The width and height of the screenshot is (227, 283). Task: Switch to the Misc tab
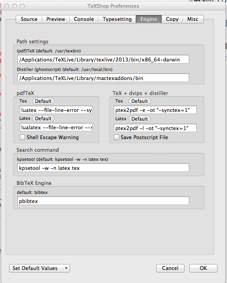(x=193, y=19)
